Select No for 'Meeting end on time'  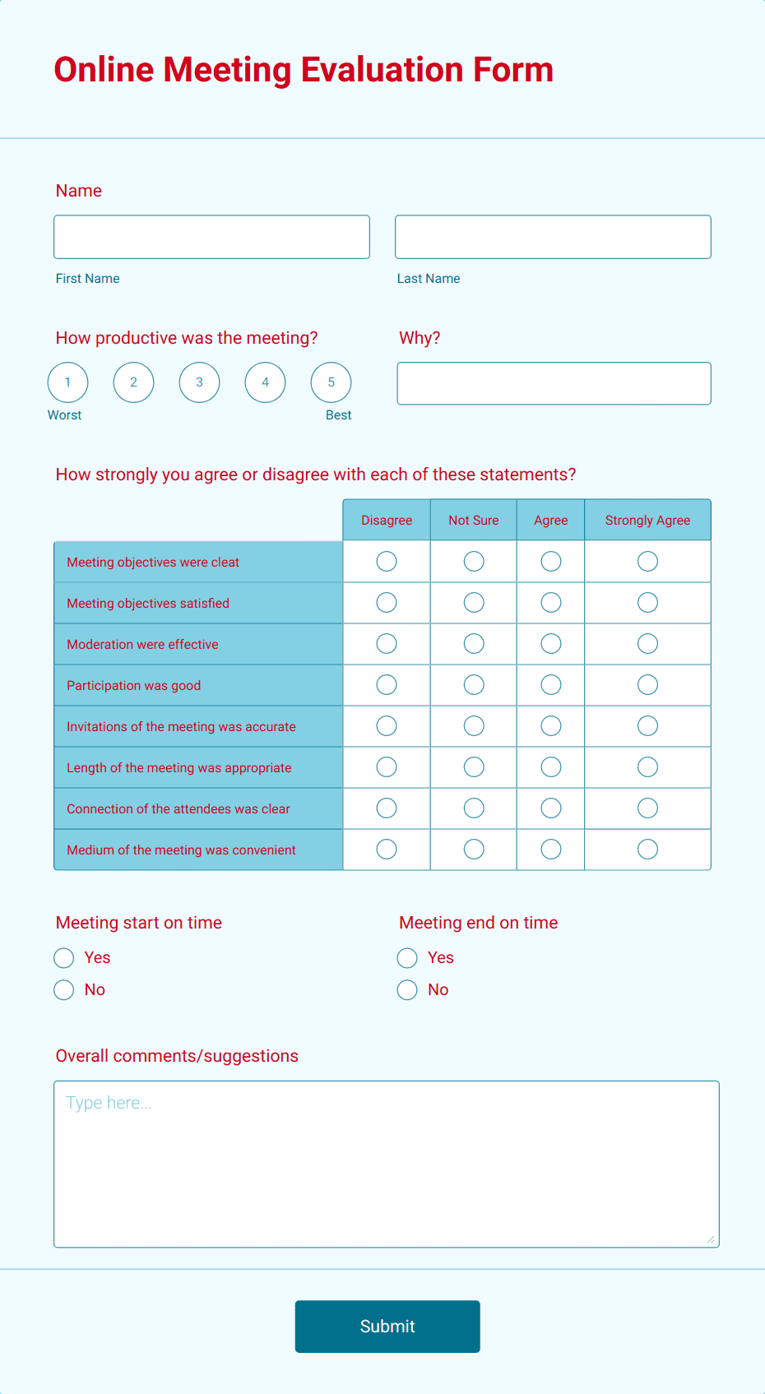point(406,989)
